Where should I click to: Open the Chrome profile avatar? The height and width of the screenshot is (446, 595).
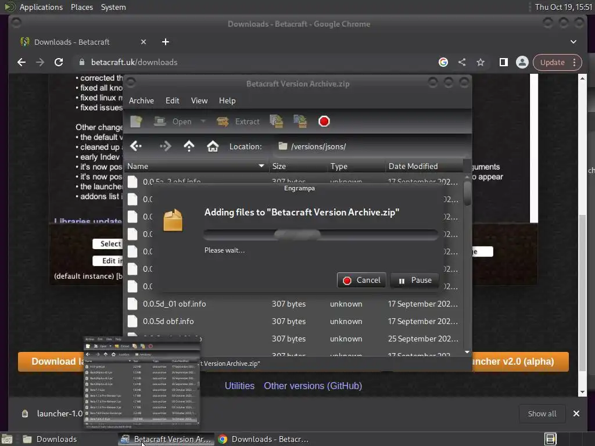click(x=522, y=62)
